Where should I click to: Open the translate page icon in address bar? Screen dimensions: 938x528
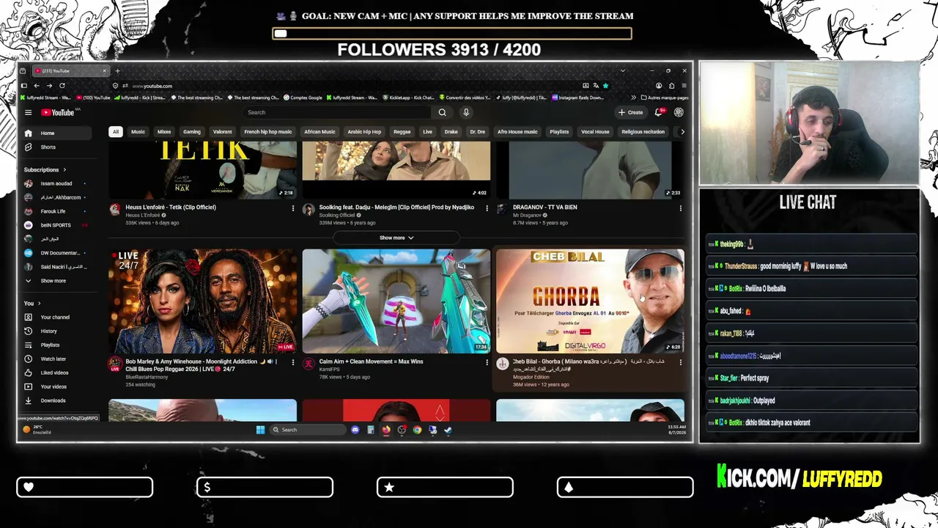pyautogui.click(x=596, y=86)
